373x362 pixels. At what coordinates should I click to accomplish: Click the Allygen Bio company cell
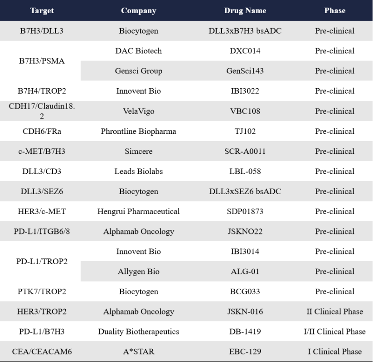click(x=138, y=271)
